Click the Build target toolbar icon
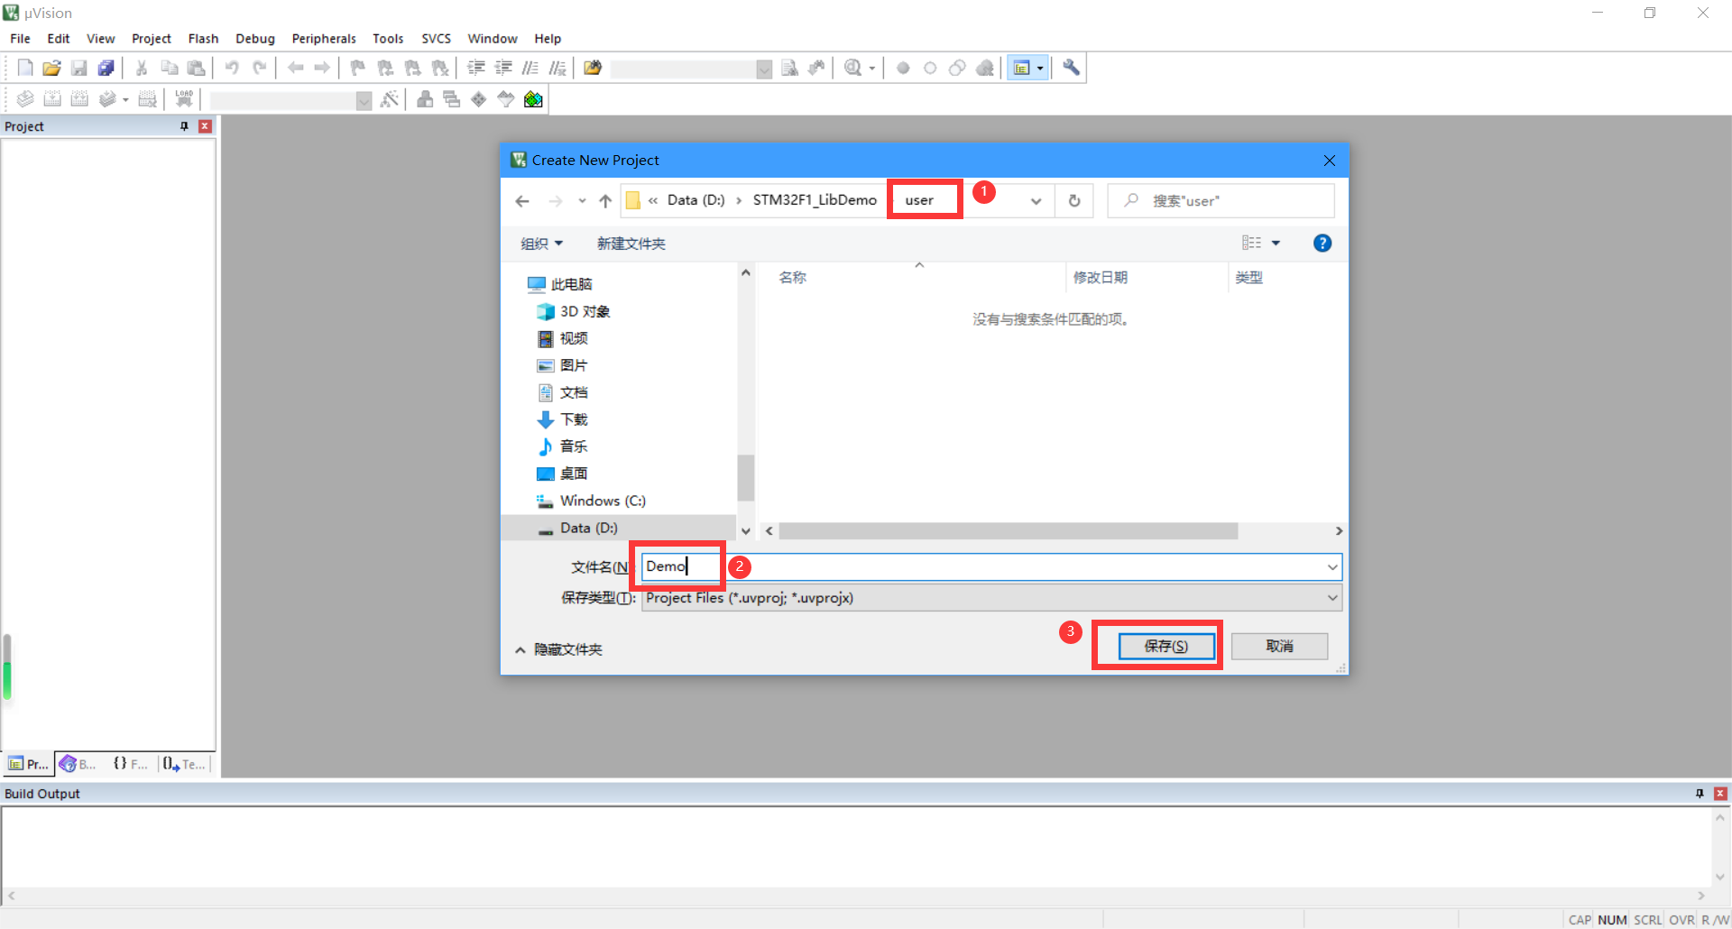1732x929 pixels. 52,99
